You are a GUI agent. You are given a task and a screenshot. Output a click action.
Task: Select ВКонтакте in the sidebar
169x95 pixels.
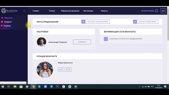[x=8, y=18]
